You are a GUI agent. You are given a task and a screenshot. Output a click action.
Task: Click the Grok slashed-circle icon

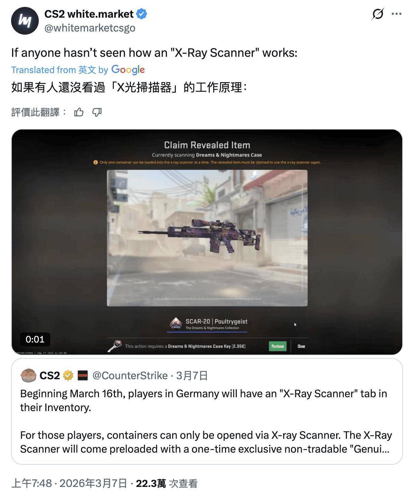coord(378,14)
